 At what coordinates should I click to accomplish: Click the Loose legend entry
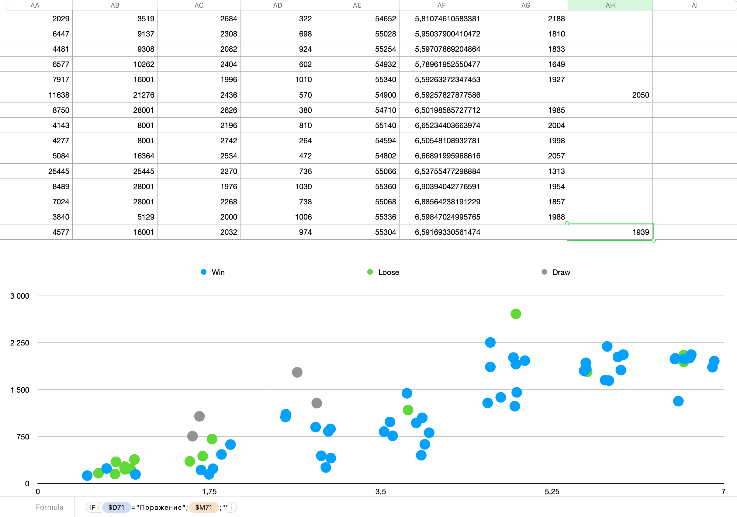pyautogui.click(x=383, y=272)
